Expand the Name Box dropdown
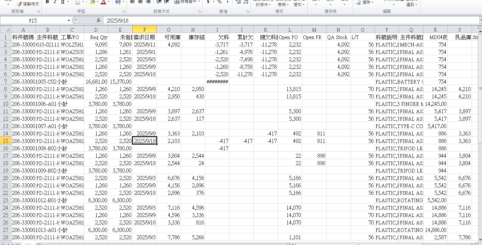The width and height of the screenshot is (482, 245). pyautogui.click(x=69, y=21)
